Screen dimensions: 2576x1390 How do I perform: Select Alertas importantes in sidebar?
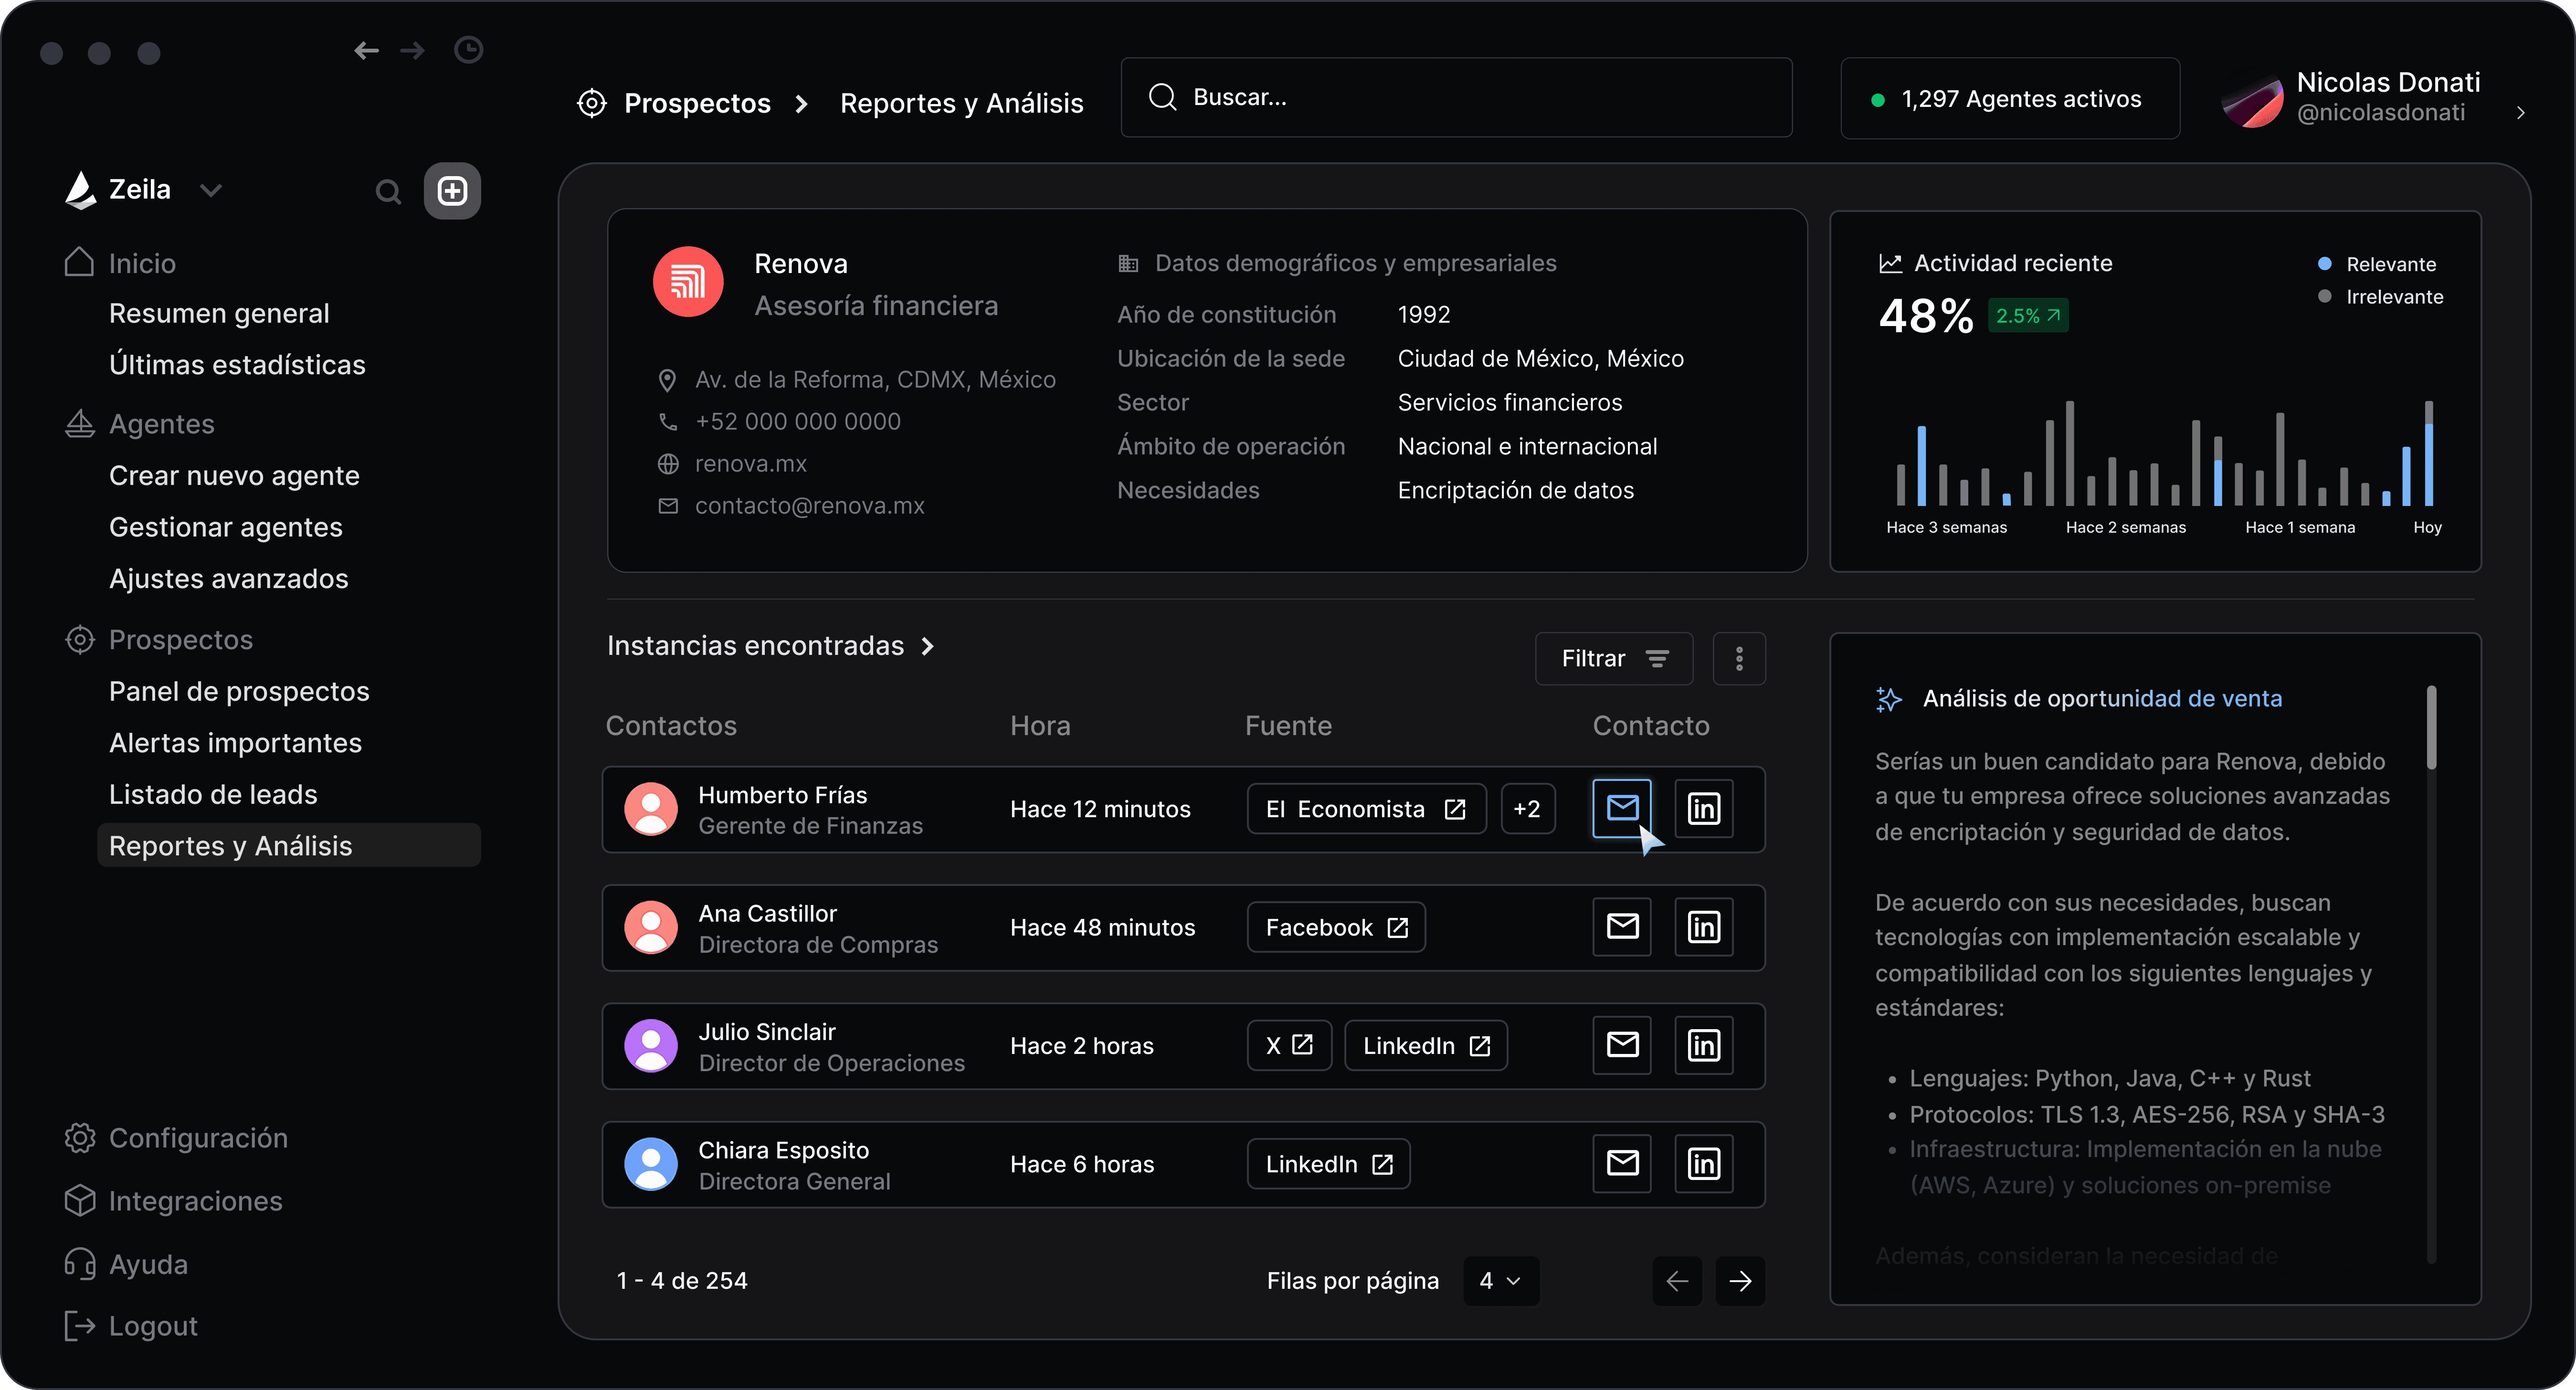(x=236, y=743)
